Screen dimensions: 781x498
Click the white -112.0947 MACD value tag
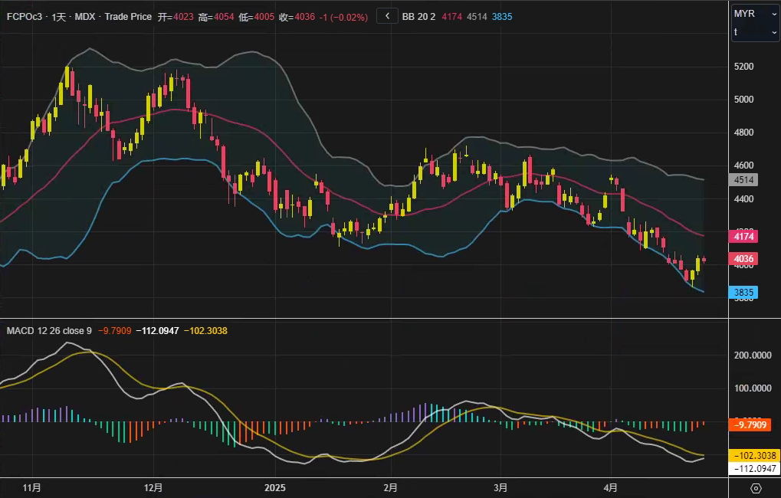752,468
